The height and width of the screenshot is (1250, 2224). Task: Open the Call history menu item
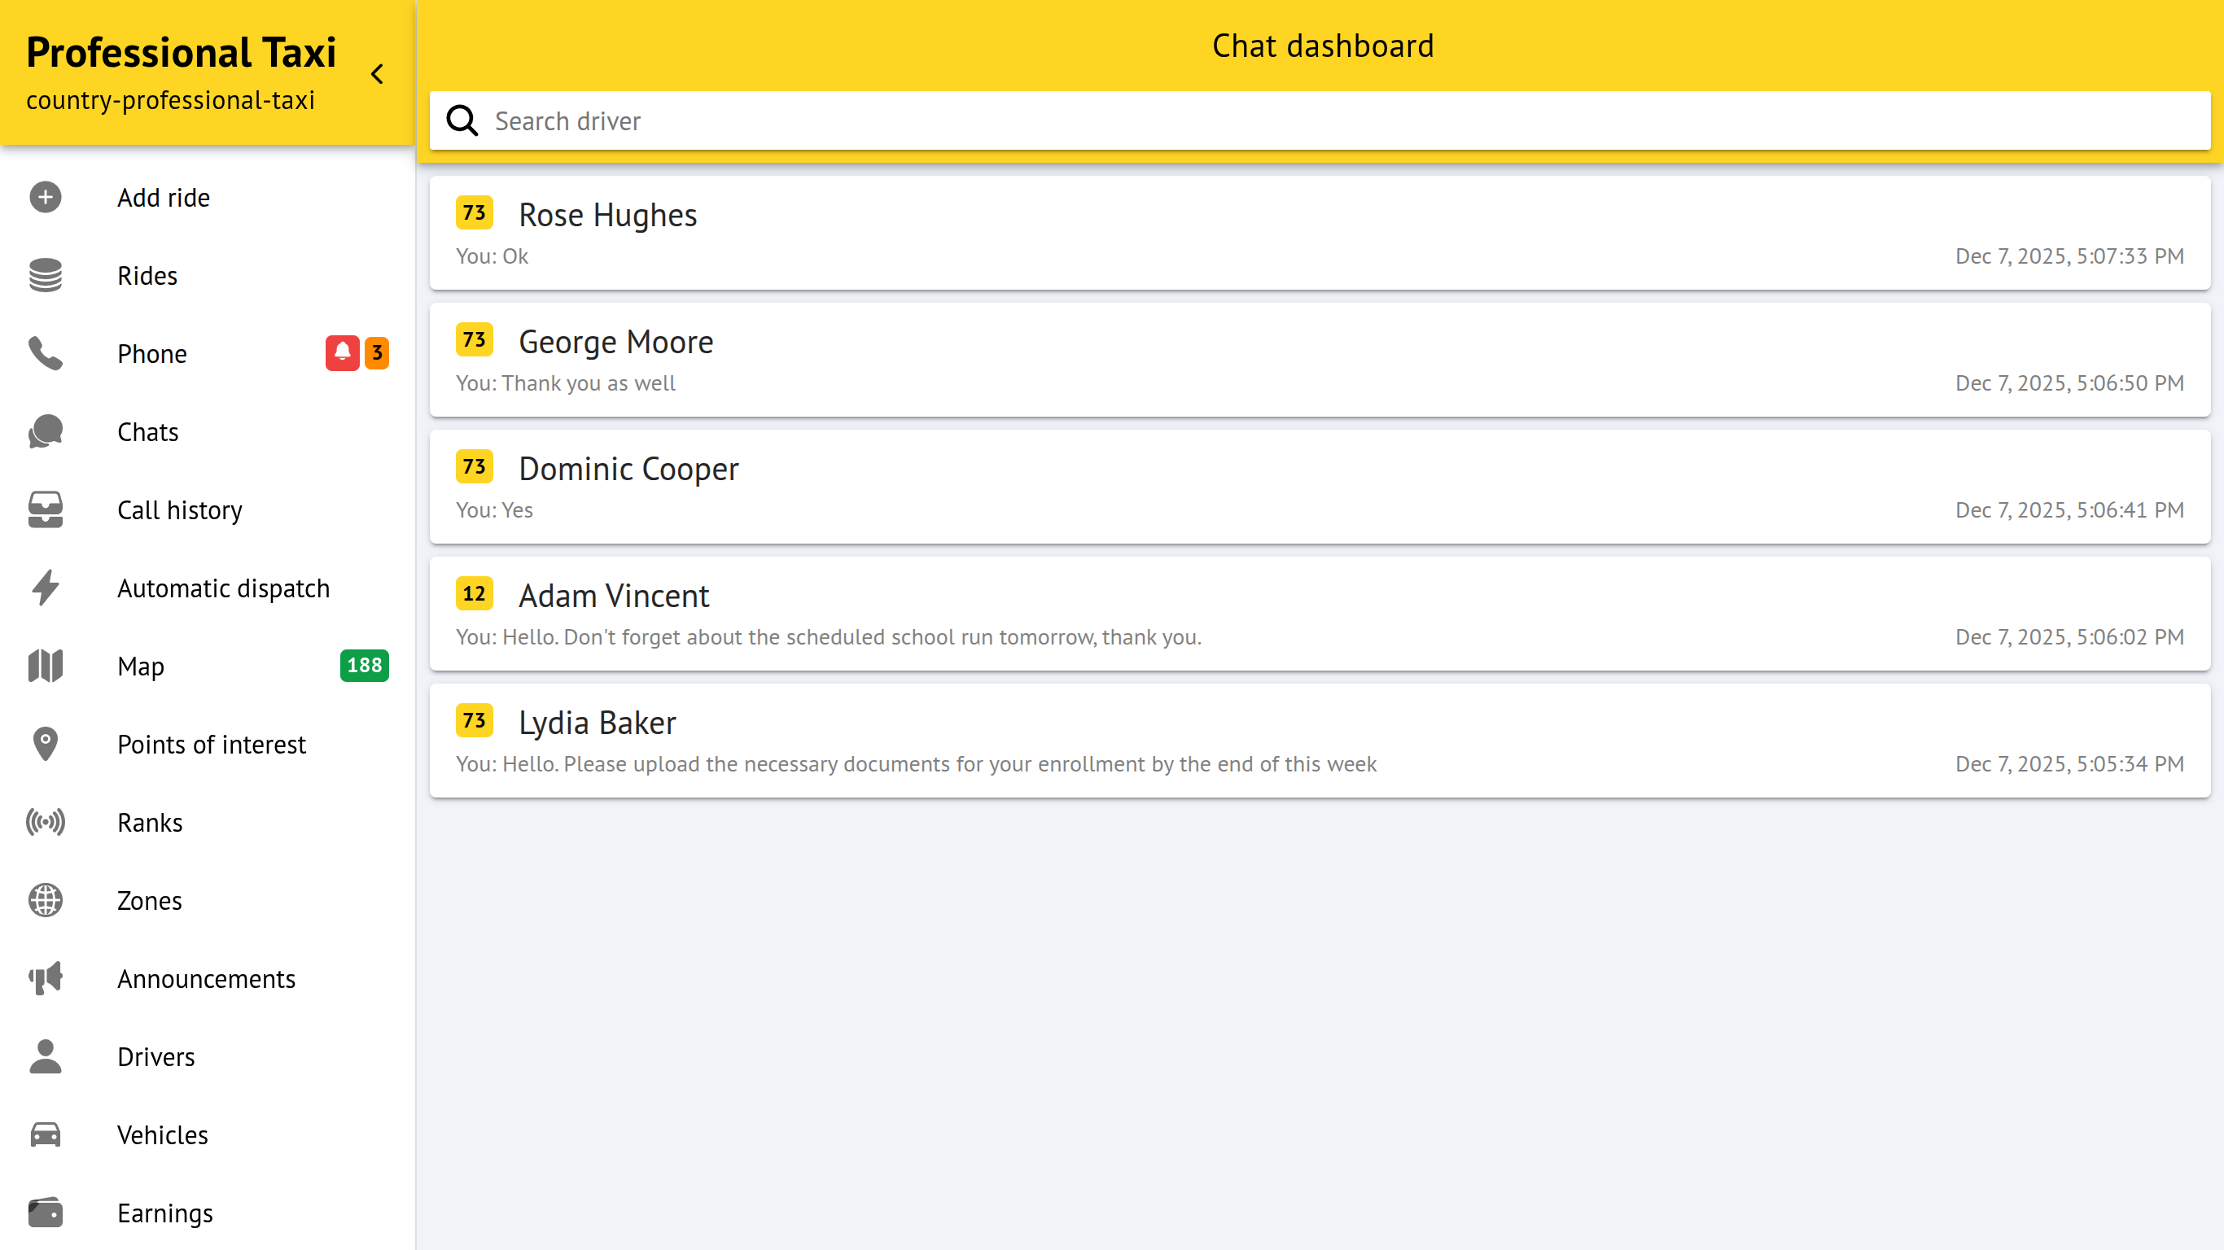pyautogui.click(x=180, y=510)
